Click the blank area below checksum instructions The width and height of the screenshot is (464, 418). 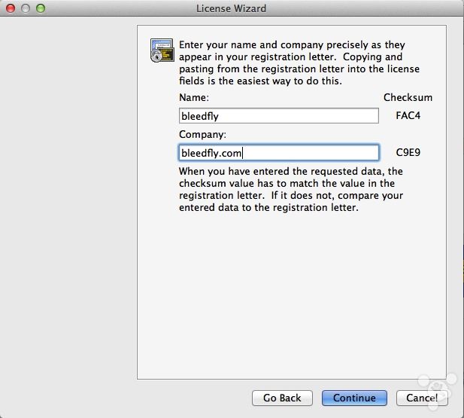tap(292, 294)
